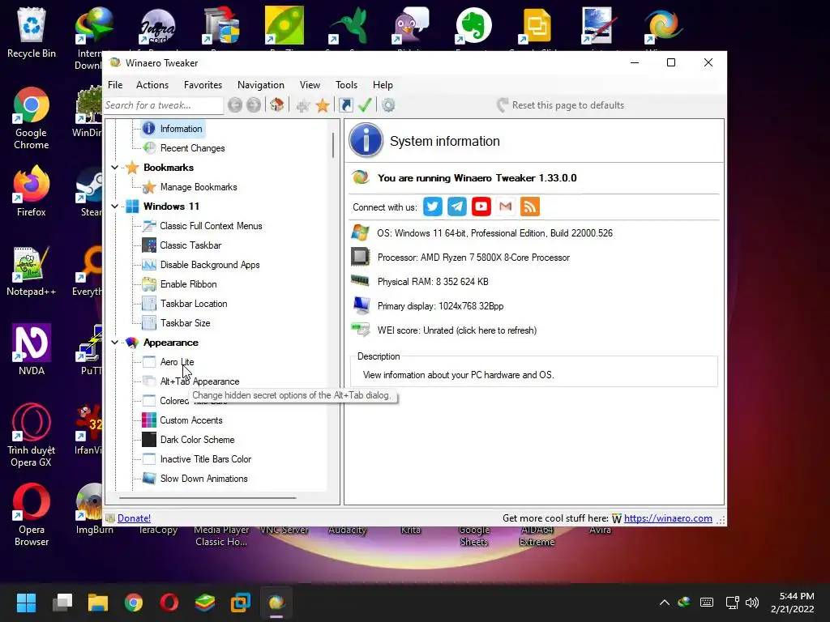Open the Gmail contact icon
This screenshot has height=622, width=830.
pos(506,207)
